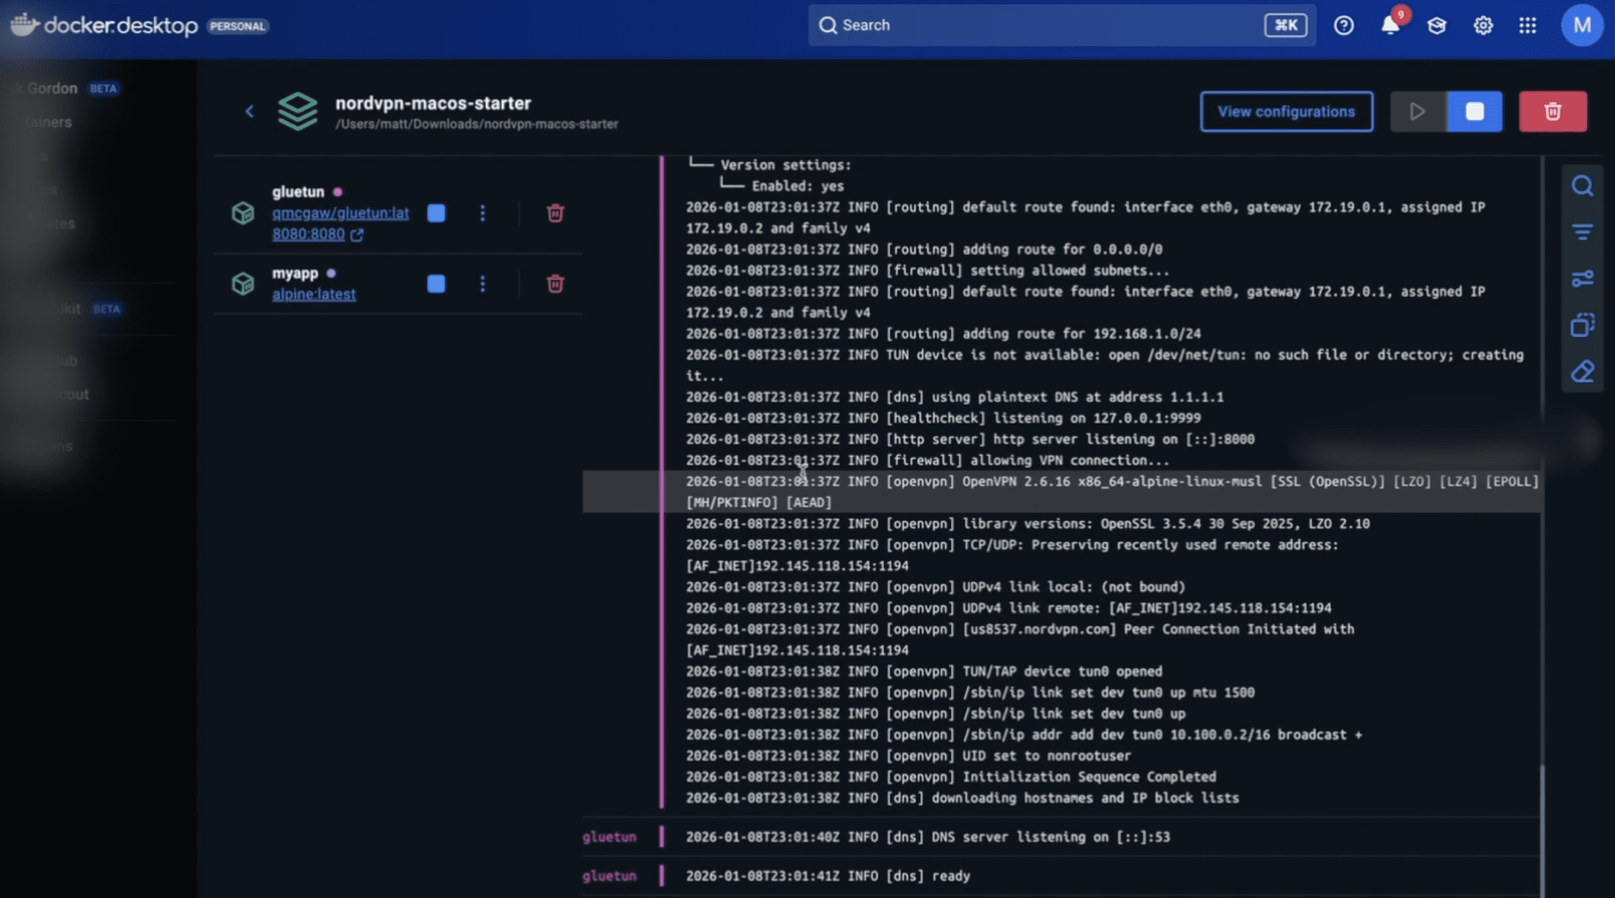This screenshot has width=1615, height=898.
Task: Open the 8080:8080 port link
Action: pyautogui.click(x=308, y=235)
